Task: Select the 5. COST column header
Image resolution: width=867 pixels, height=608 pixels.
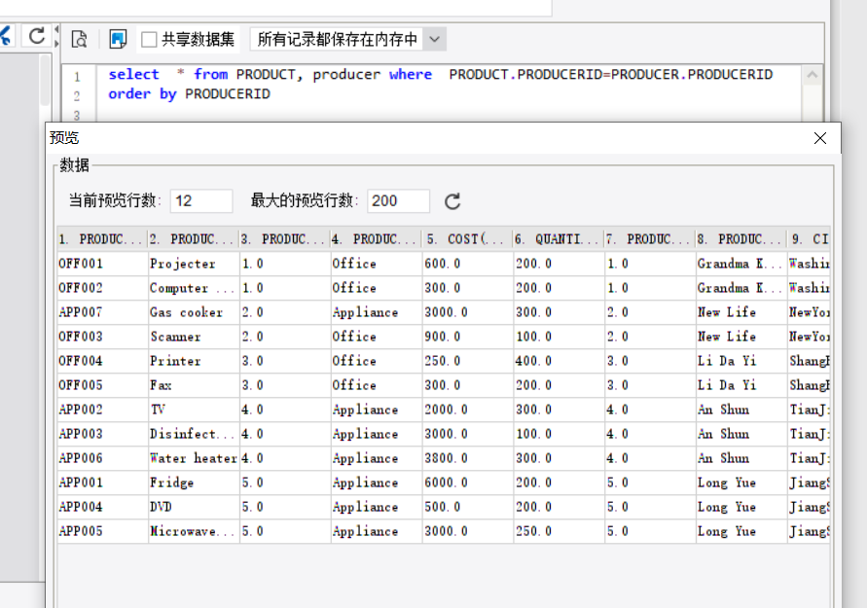Action: pos(467,238)
